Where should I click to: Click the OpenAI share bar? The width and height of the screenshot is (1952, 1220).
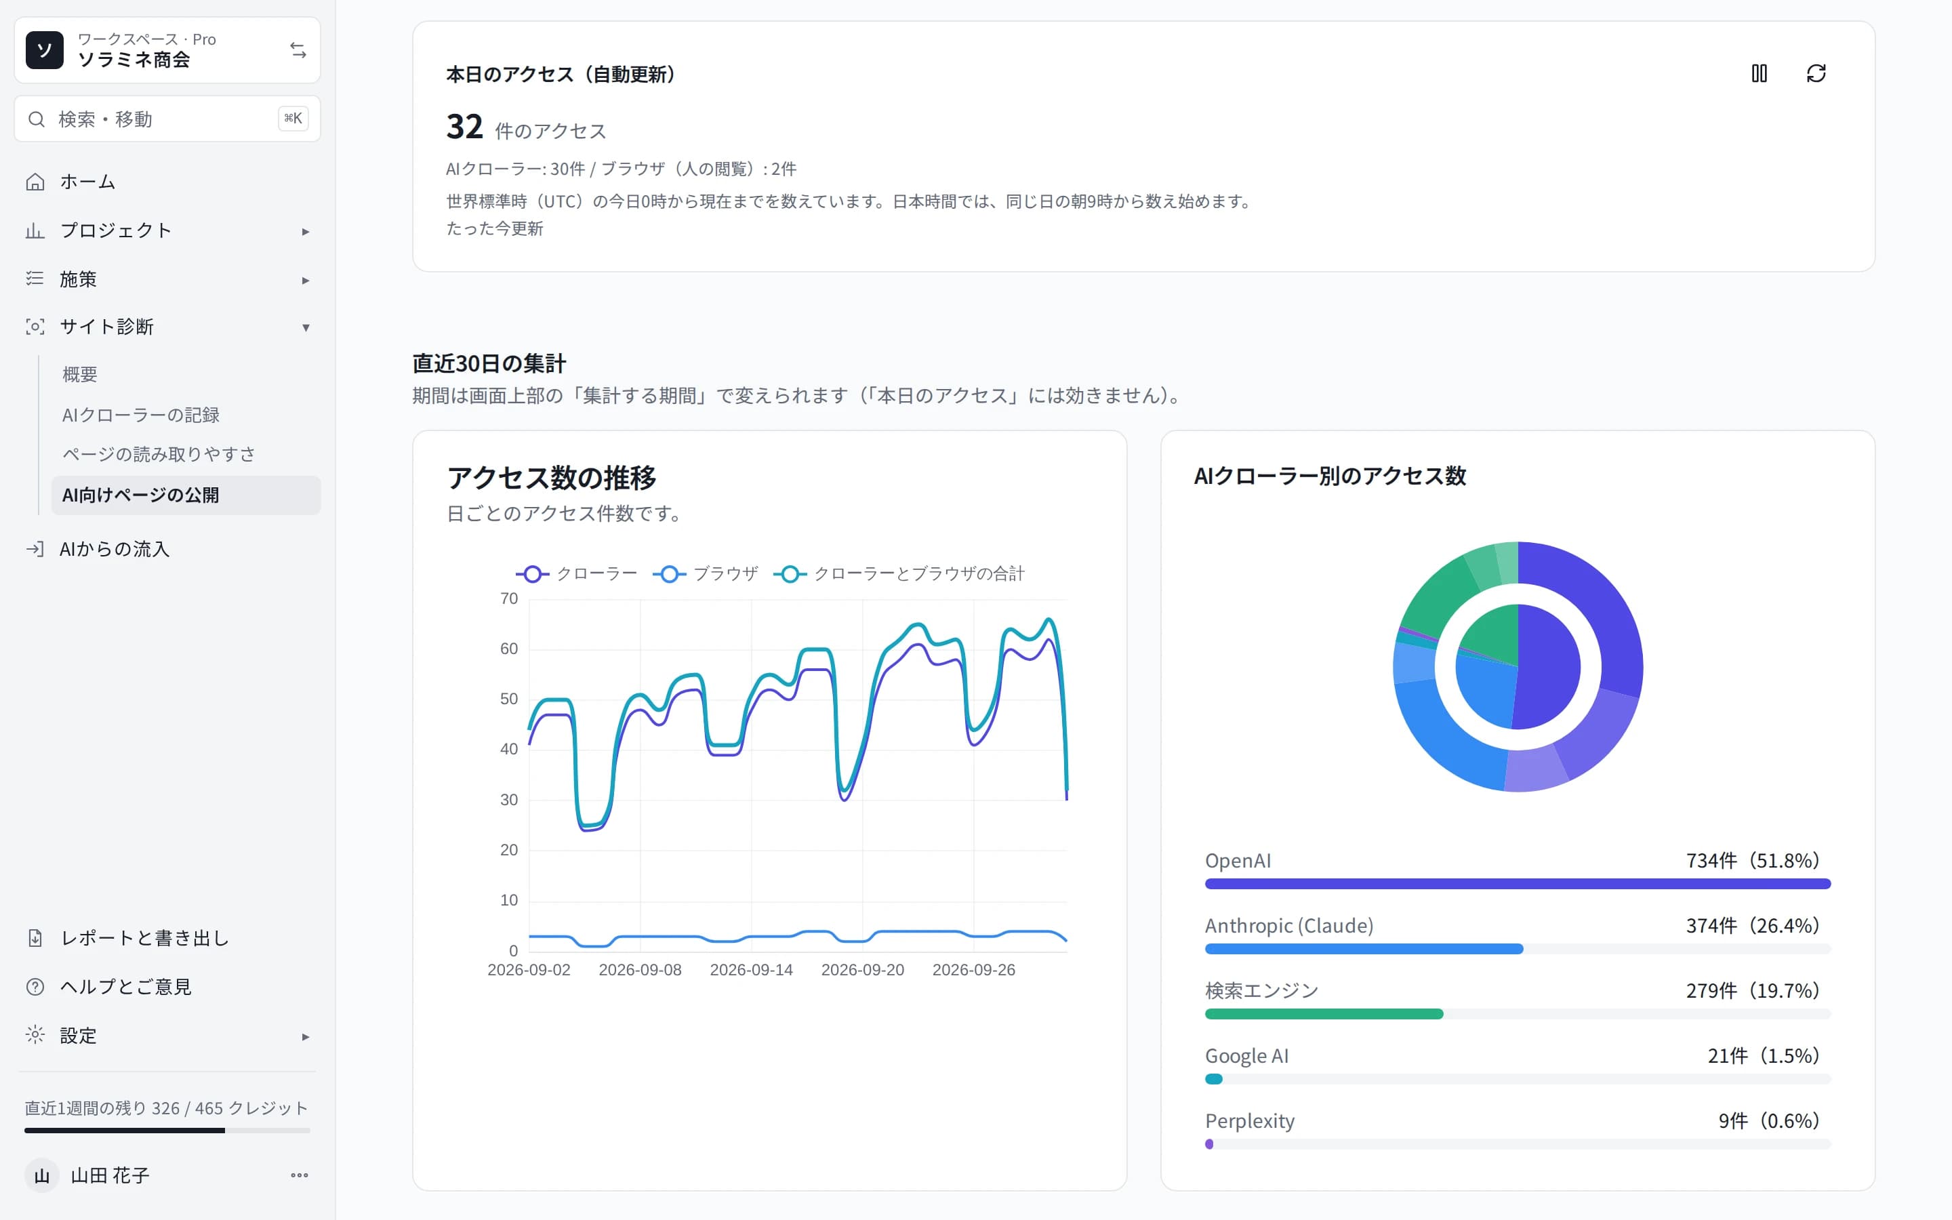pos(1518,884)
